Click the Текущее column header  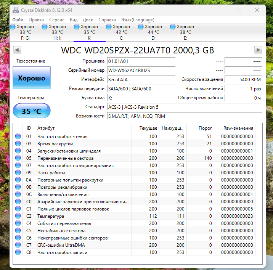tap(145, 128)
